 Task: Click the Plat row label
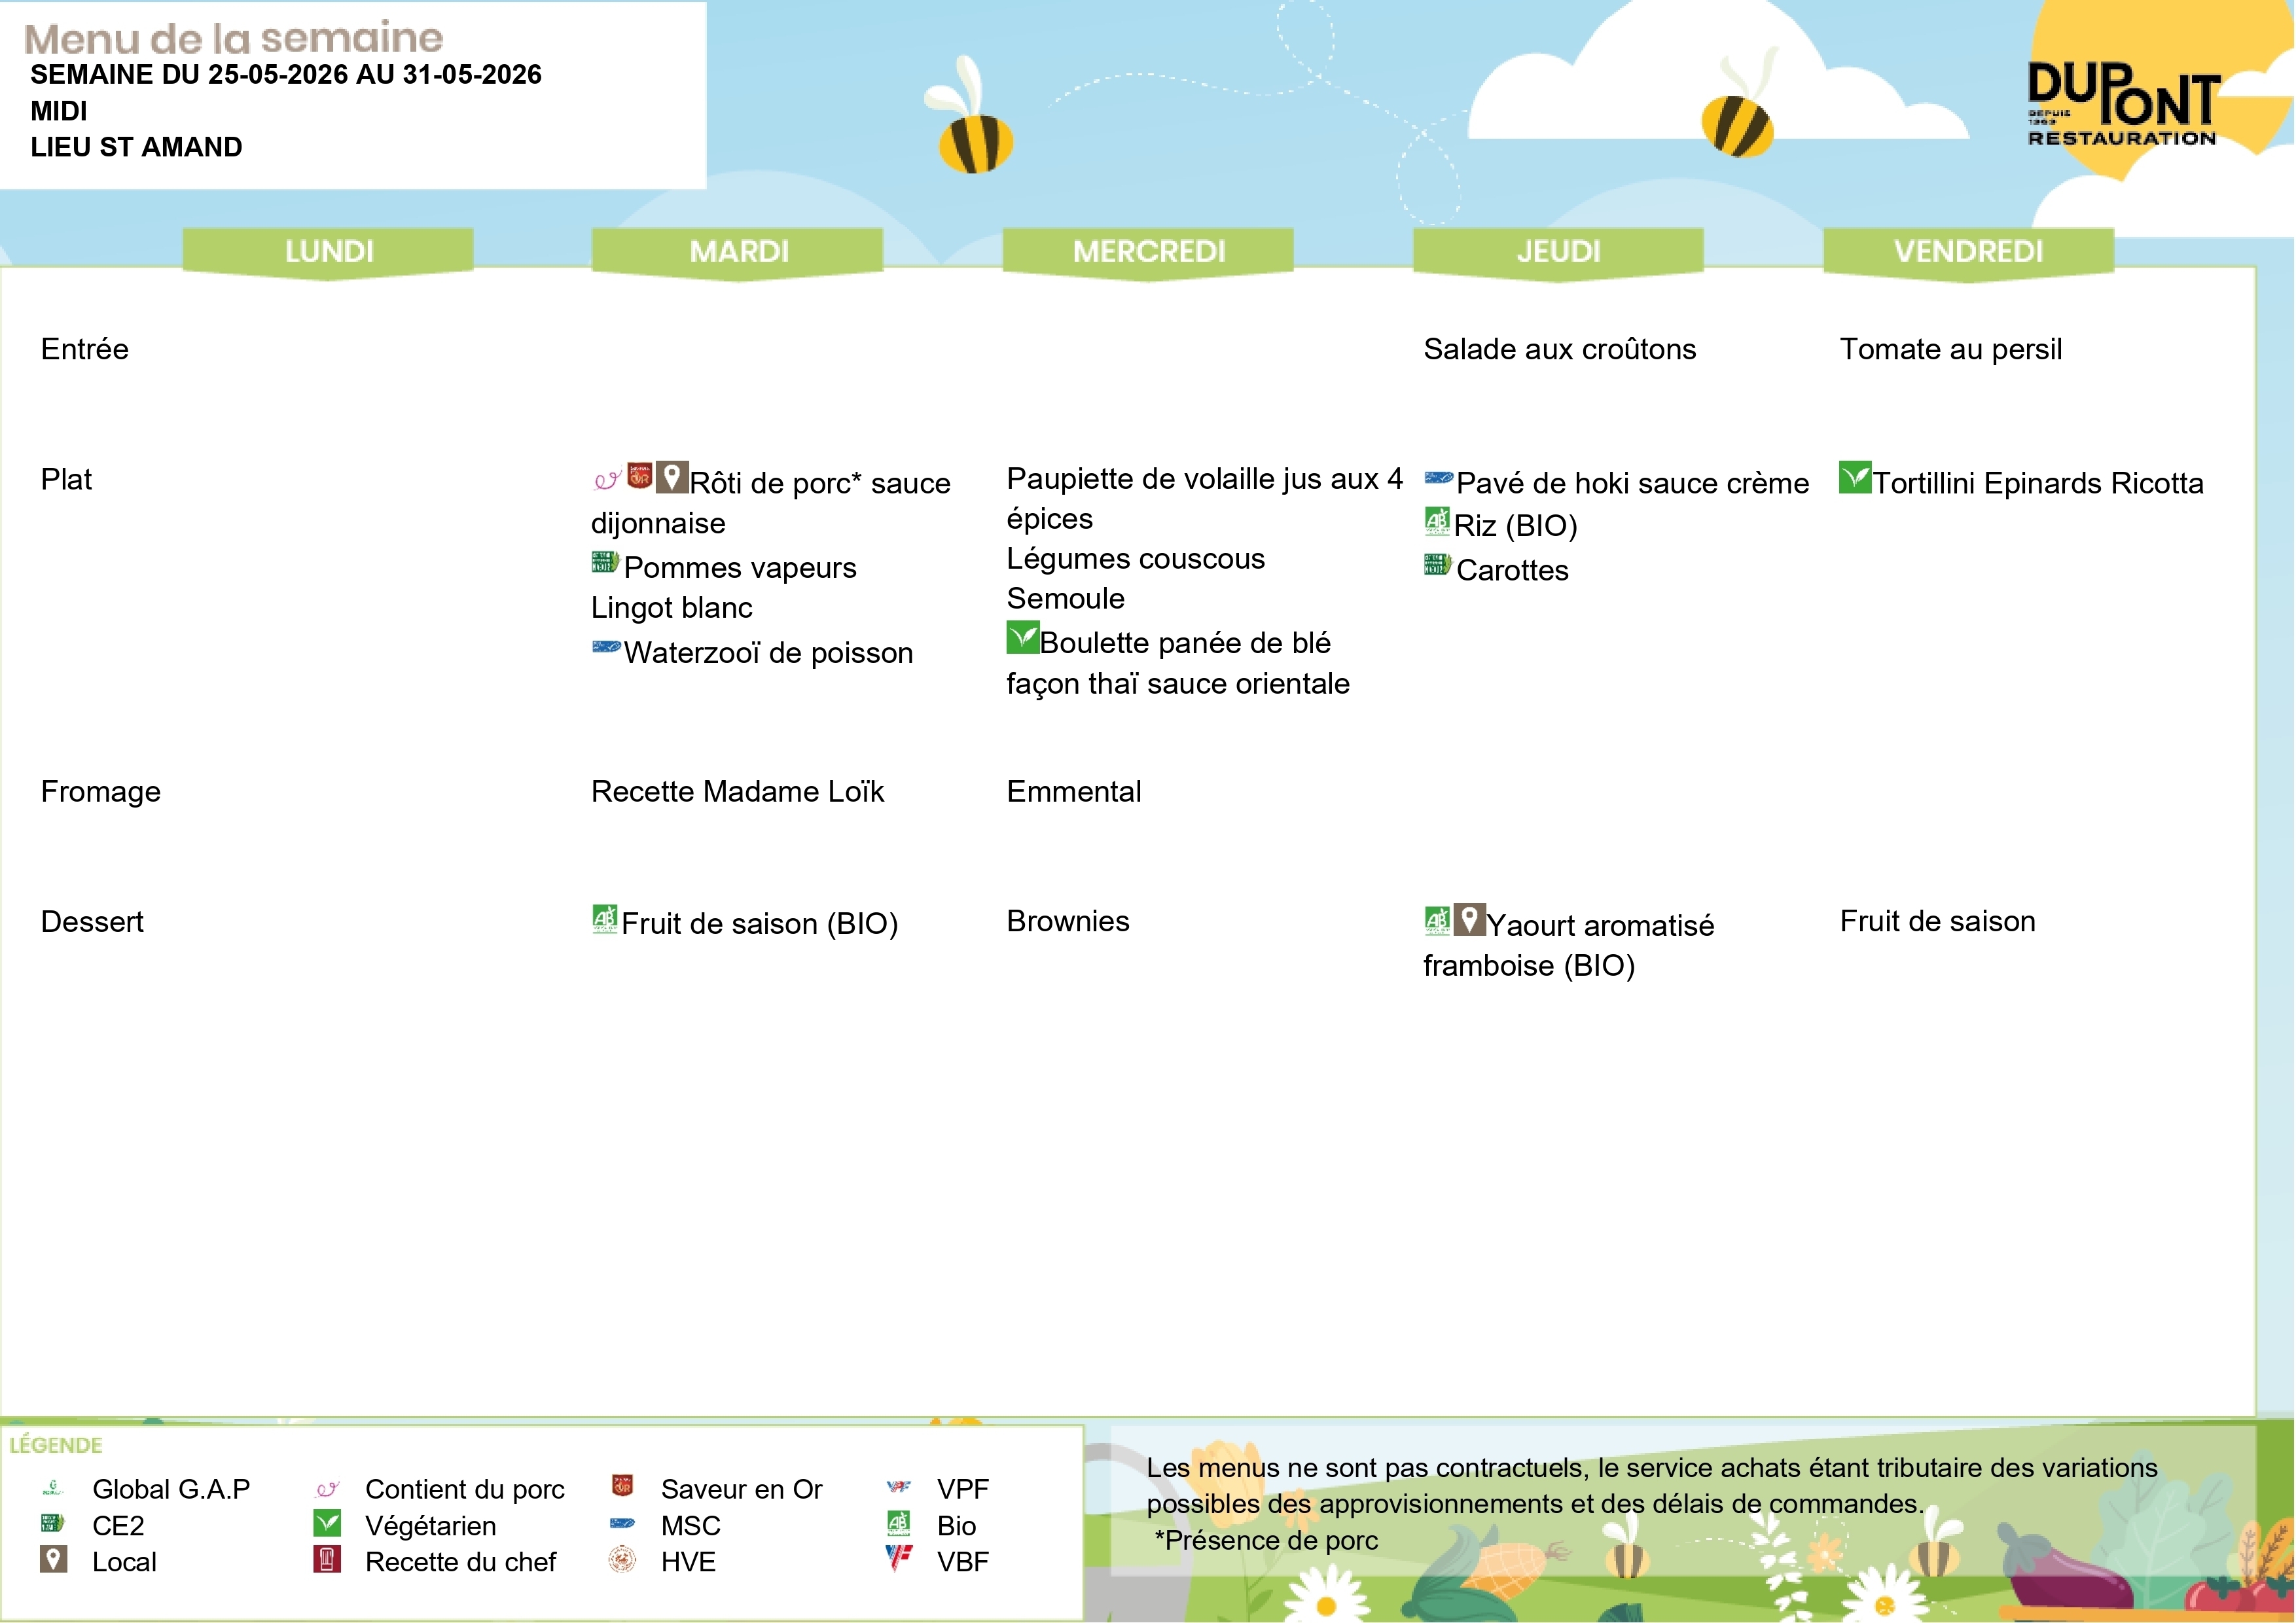point(66,479)
